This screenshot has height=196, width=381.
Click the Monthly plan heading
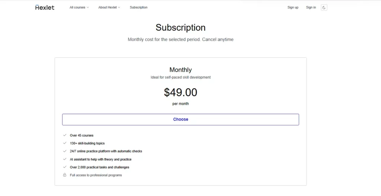180,70
